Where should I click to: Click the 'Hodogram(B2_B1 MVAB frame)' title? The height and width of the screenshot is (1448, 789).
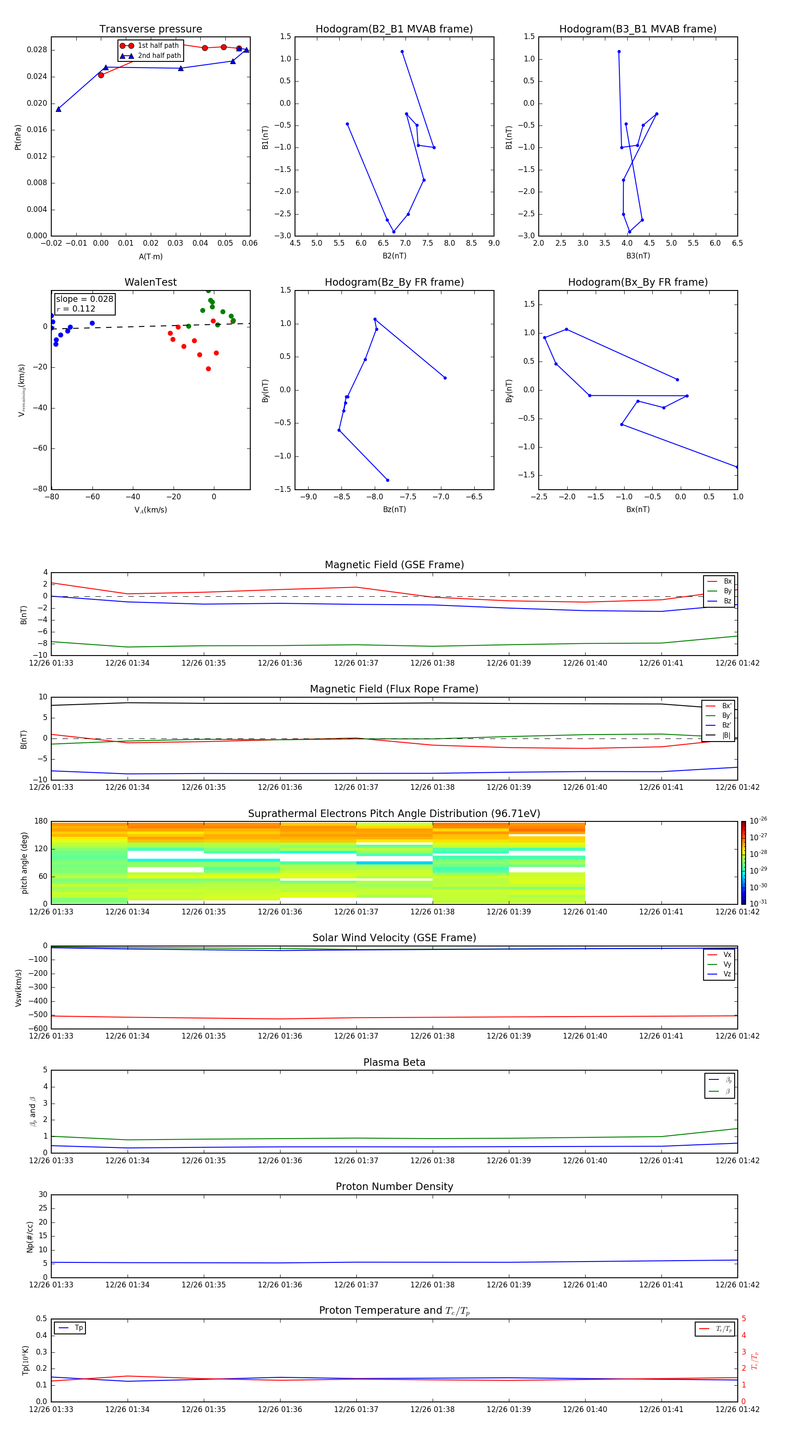[x=394, y=29]
